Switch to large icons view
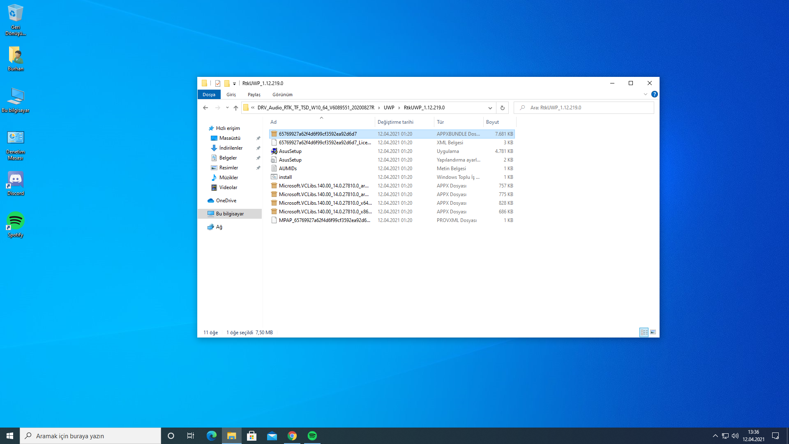The height and width of the screenshot is (444, 789). click(x=653, y=332)
